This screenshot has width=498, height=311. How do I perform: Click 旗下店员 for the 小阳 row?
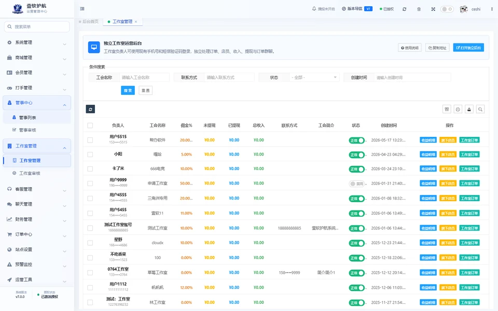pyautogui.click(x=448, y=154)
